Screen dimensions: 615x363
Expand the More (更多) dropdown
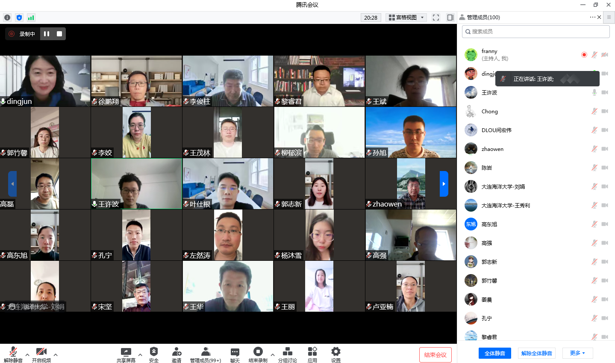click(577, 353)
